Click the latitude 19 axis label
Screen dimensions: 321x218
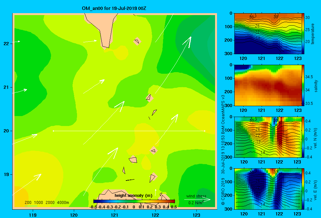(6, 174)
